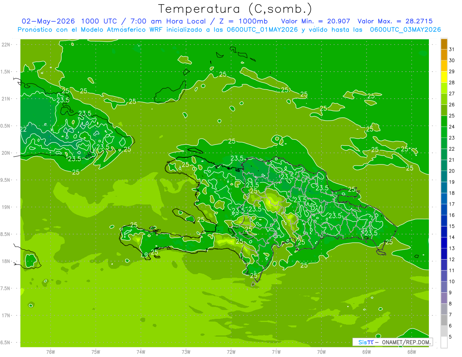Click the 5 label at the scale bottom
This screenshot has width=462, height=357.
click(450, 337)
